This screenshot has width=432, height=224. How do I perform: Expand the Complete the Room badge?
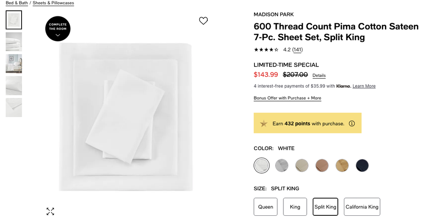[x=58, y=28]
